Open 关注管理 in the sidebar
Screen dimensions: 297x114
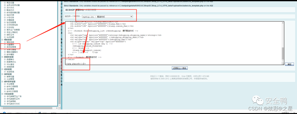(10, 84)
